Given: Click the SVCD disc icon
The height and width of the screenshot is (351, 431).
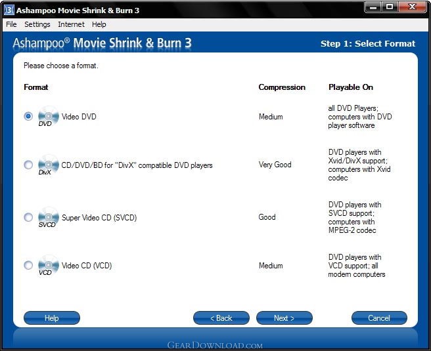Looking at the screenshot, I should click(49, 217).
